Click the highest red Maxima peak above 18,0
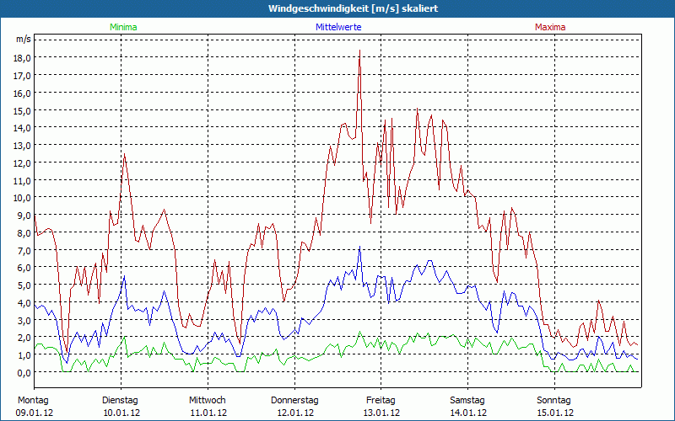675x421 pixels. point(359,51)
